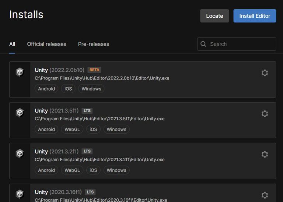Click the Windows tag under Unity 2022.2.0b10
Image resolution: width=283 pixels, height=202 pixels.
click(x=91, y=89)
